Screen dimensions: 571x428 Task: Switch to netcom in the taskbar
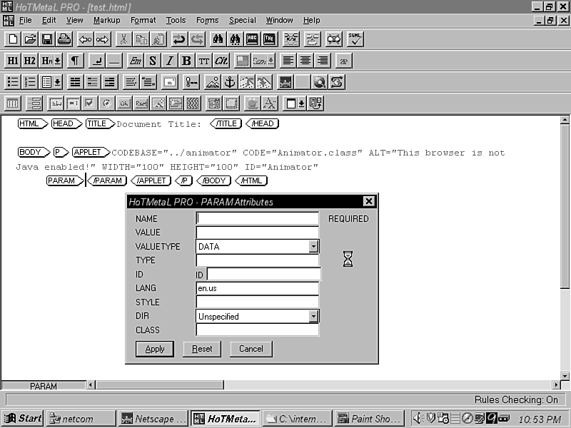(x=81, y=419)
